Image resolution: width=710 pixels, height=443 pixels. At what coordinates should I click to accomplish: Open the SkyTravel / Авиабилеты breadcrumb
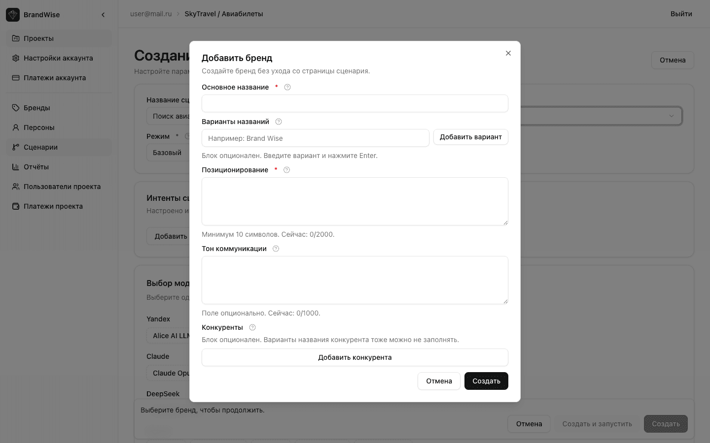pyautogui.click(x=224, y=14)
